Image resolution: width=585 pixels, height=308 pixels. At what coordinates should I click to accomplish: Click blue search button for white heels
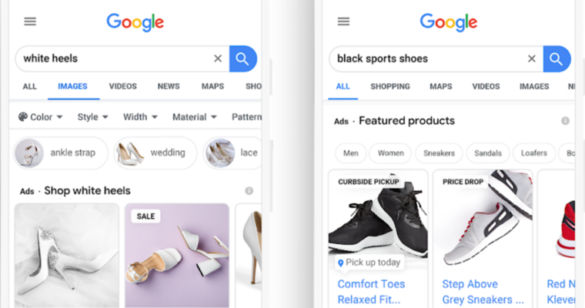pos(243,59)
